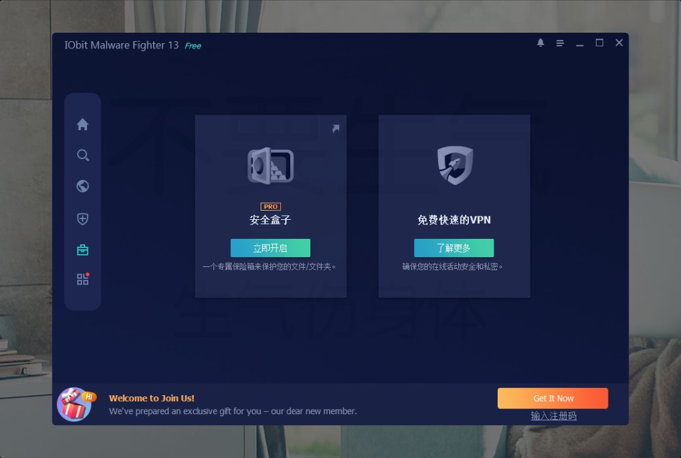Image resolution: width=681 pixels, height=458 pixels.
Task: Expand the Safe Box card via corner arrow
Action: [336, 128]
